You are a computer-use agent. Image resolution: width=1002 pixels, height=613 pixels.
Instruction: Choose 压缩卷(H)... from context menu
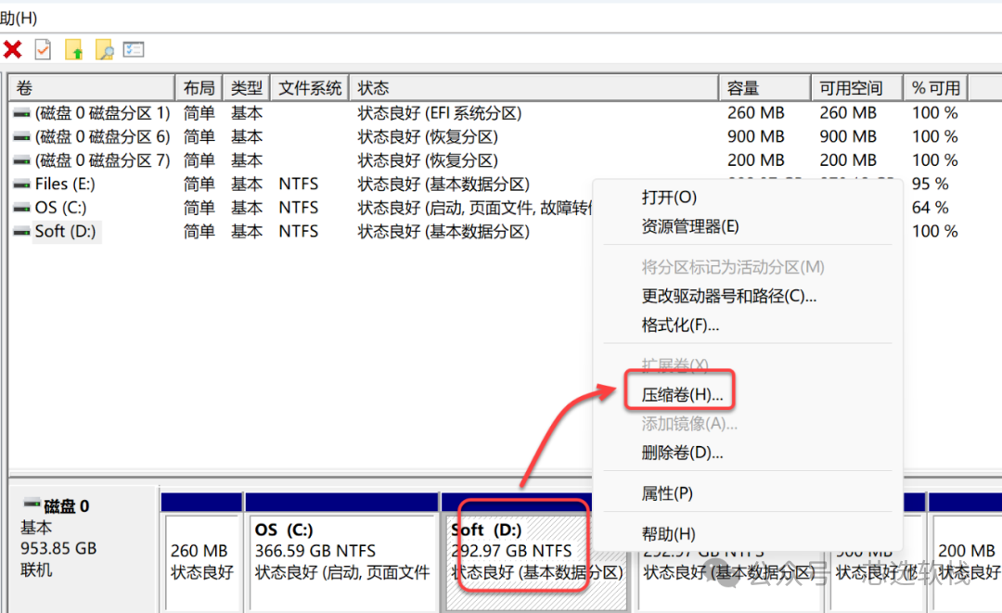(x=682, y=395)
